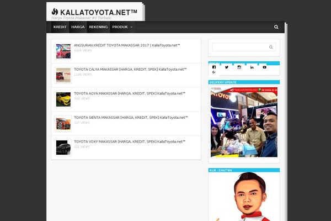Viewport: 331px width, 221px height.
Task: Click the yellow Toyota Agya thumbnail
Action: click(63, 99)
